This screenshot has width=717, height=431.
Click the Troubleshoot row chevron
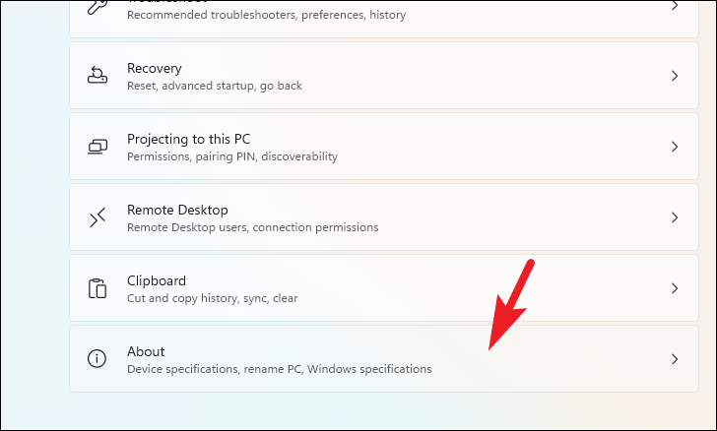tap(675, 6)
